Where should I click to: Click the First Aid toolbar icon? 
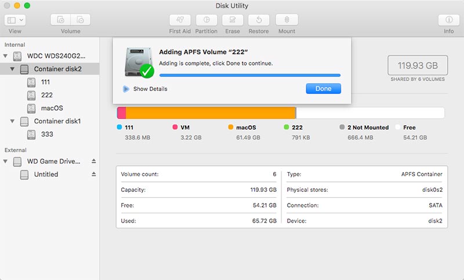click(180, 20)
